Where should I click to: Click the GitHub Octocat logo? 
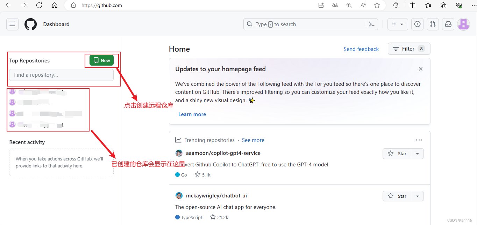click(31, 24)
